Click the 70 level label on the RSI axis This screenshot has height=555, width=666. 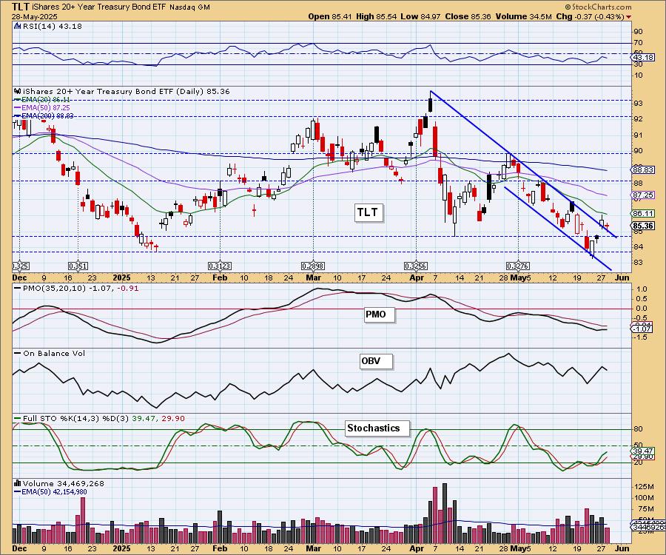tap(638, 43)
